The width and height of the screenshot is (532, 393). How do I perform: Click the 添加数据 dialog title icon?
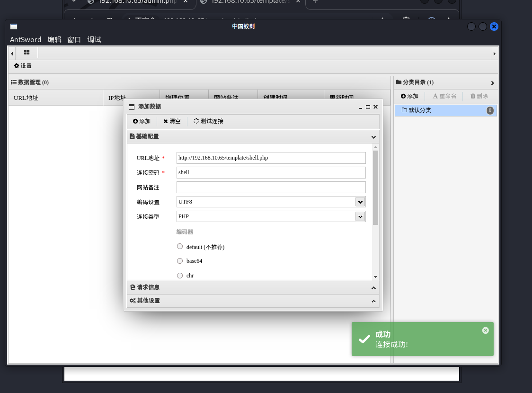(x=132, y=107)
